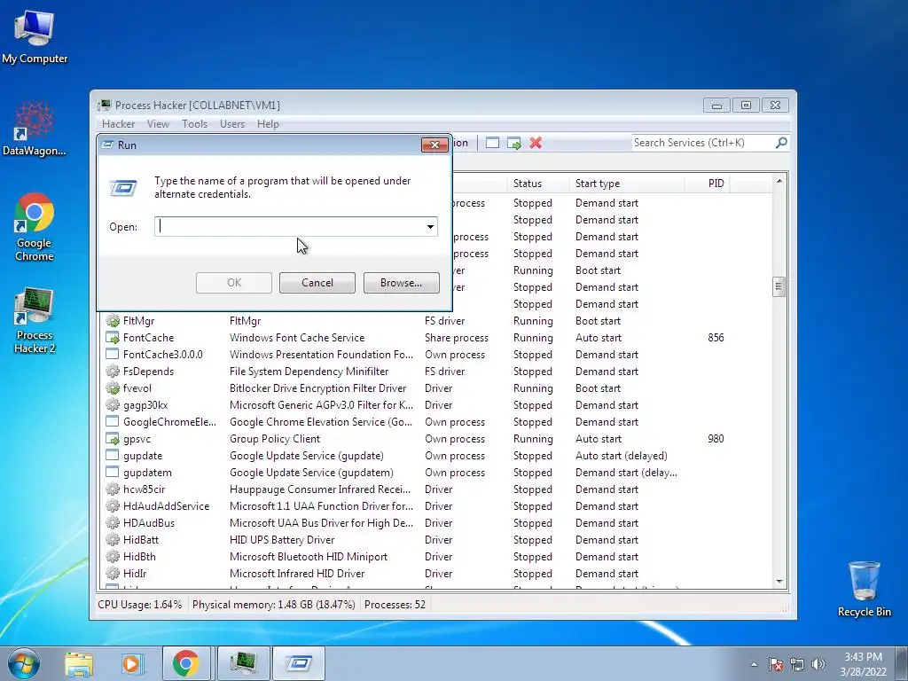Click the gpsvc service icon
908x681 pixels.
tap(113, 439)
